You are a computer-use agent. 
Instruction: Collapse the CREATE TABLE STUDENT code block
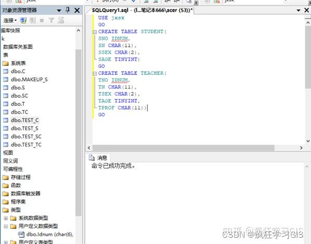coord(95,32)
